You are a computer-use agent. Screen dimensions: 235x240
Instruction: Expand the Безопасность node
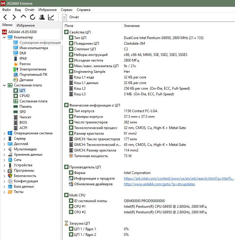tap(4, 176)
